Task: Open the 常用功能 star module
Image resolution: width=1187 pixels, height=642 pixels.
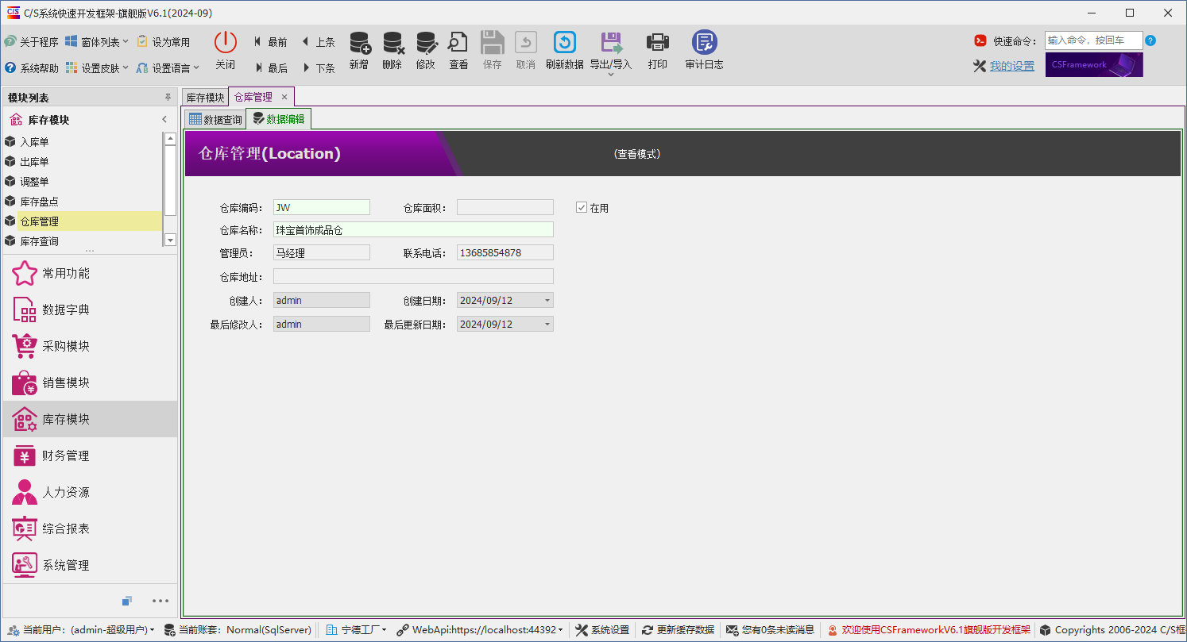Action: coord(90,273)
